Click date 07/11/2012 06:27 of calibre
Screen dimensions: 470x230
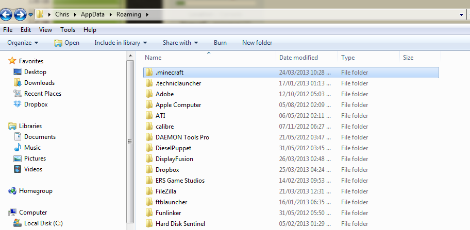305,126
